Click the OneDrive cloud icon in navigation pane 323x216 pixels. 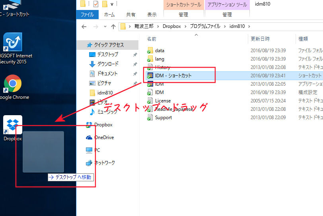pos(89,137)
